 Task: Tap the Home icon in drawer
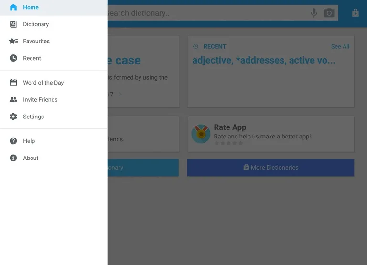coord(13,7)
